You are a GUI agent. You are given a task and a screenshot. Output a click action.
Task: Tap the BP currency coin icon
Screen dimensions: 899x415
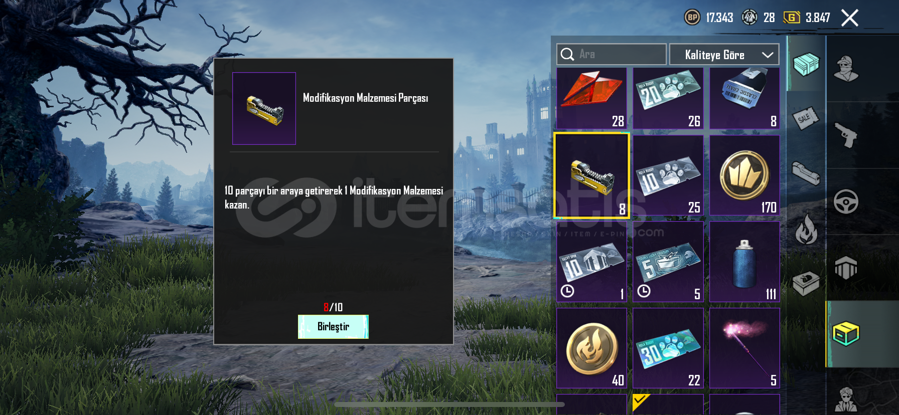tap(692, 18)
